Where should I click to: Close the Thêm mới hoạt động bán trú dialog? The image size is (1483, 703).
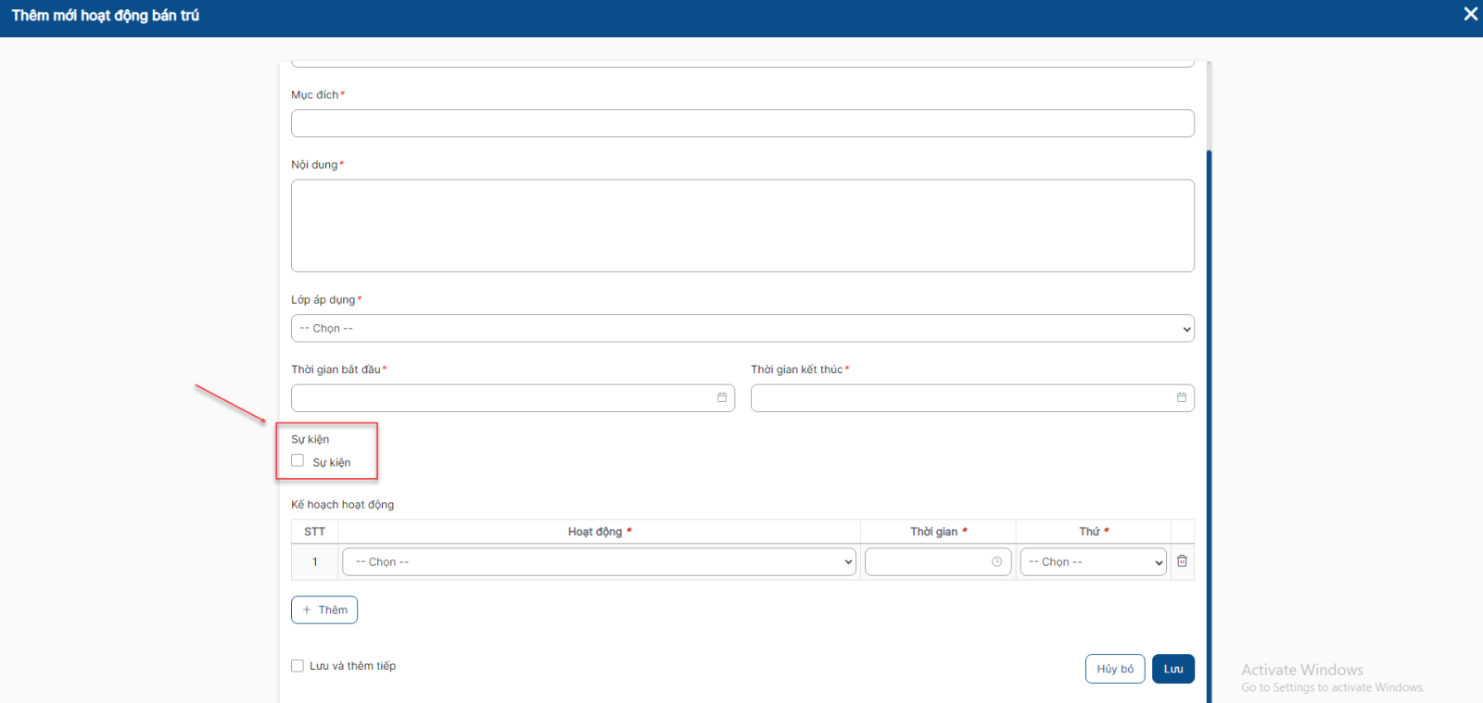1470,14
